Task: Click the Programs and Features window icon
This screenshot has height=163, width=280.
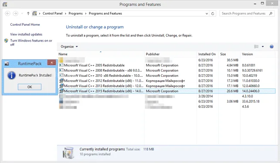Action: [x=5, y=4]
